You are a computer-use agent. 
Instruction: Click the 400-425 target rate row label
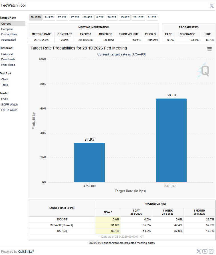click(x=62, y=231)
